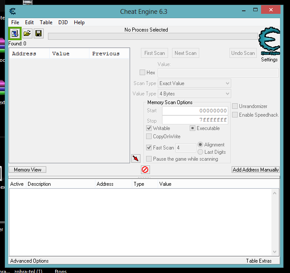Enable Pause the game while scanning

click(149, 159)
